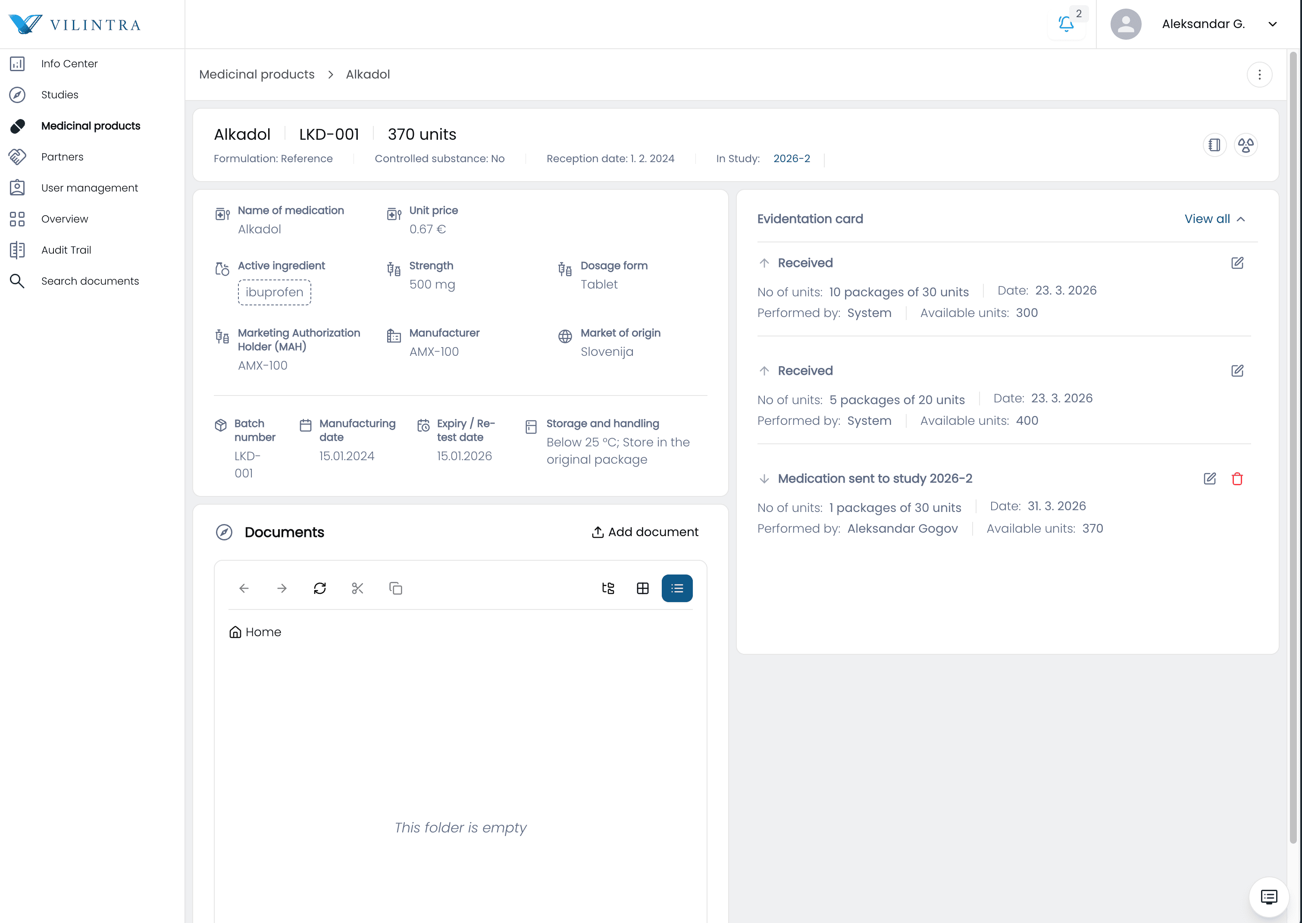Navigate to User management
1302x923 pixels.
pos(89,188)
